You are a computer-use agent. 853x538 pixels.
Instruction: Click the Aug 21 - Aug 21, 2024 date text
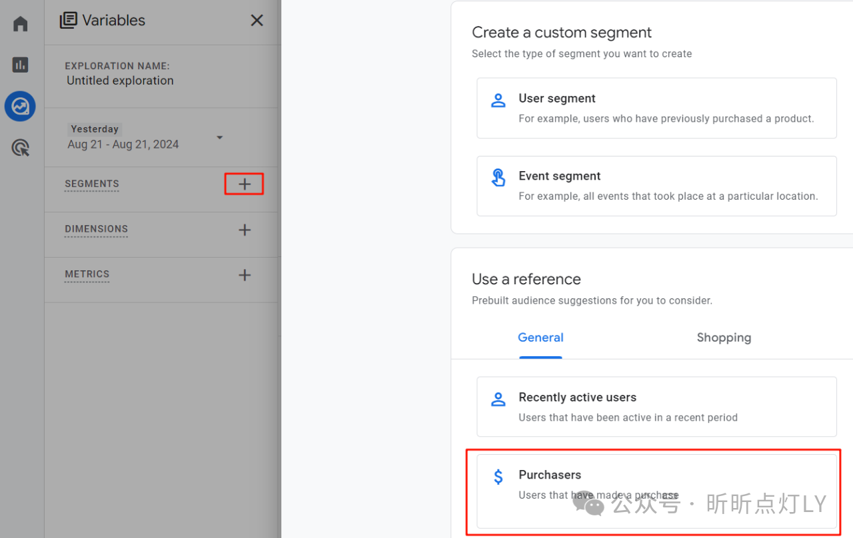[123, 144]
